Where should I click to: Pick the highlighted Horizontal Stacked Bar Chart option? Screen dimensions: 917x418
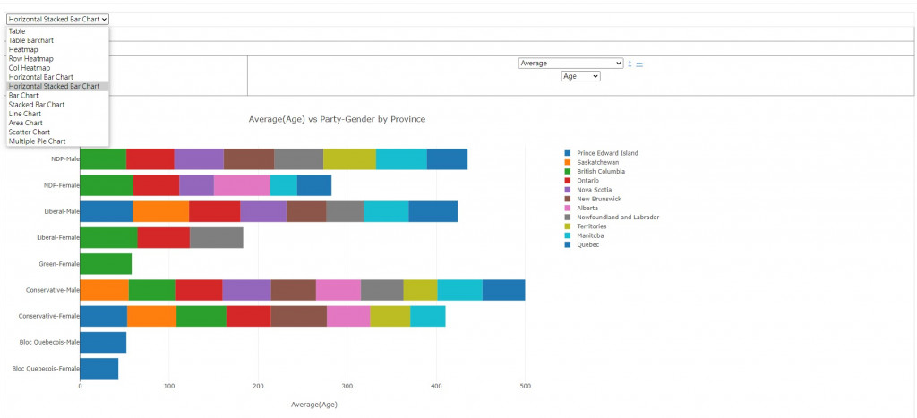[57, 86]
